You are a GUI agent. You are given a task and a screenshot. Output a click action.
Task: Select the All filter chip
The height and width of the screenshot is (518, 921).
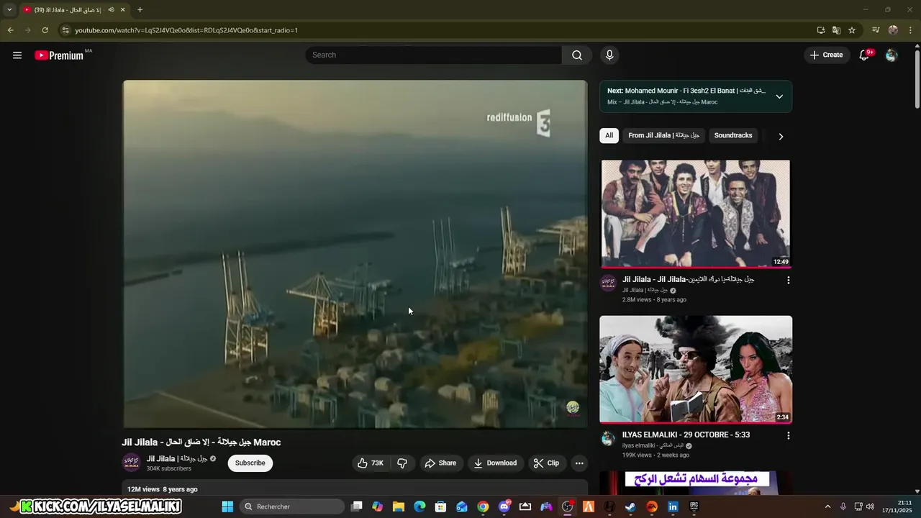[609, 135]
